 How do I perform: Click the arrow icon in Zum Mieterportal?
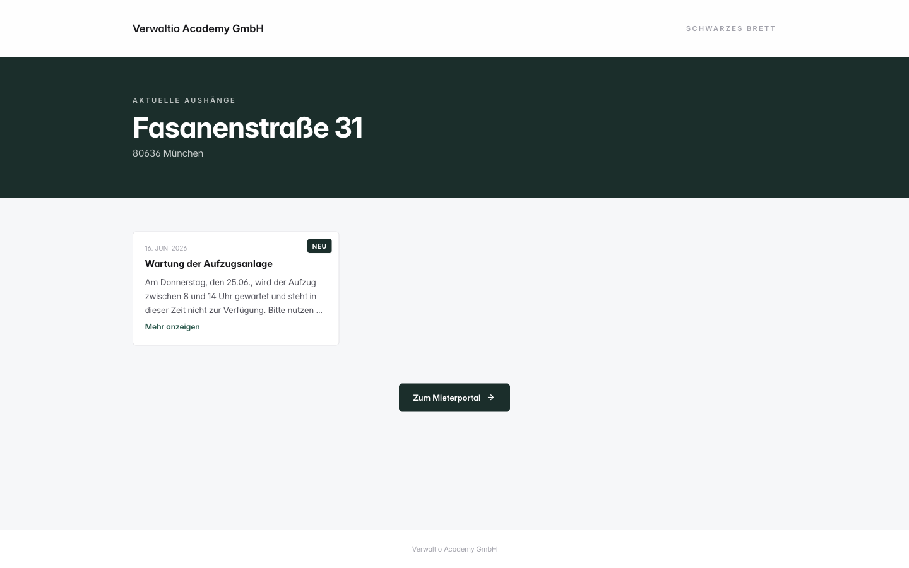[x=491, y=398]
